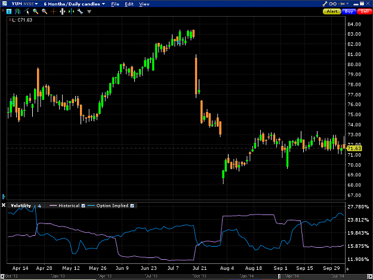This screenshot has width=373, height=280.
Task: Click the Volatility panel title
Action: (x=21, y=206)
